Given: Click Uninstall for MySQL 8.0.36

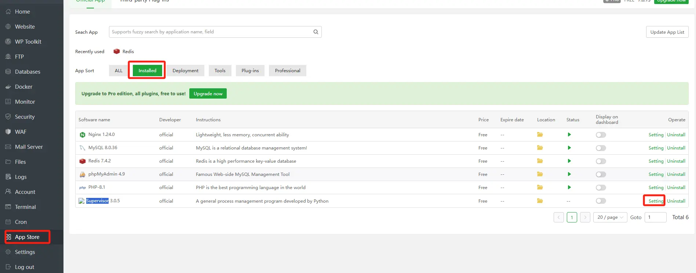Looking at the screenshot, I should (x=676, y=148).
